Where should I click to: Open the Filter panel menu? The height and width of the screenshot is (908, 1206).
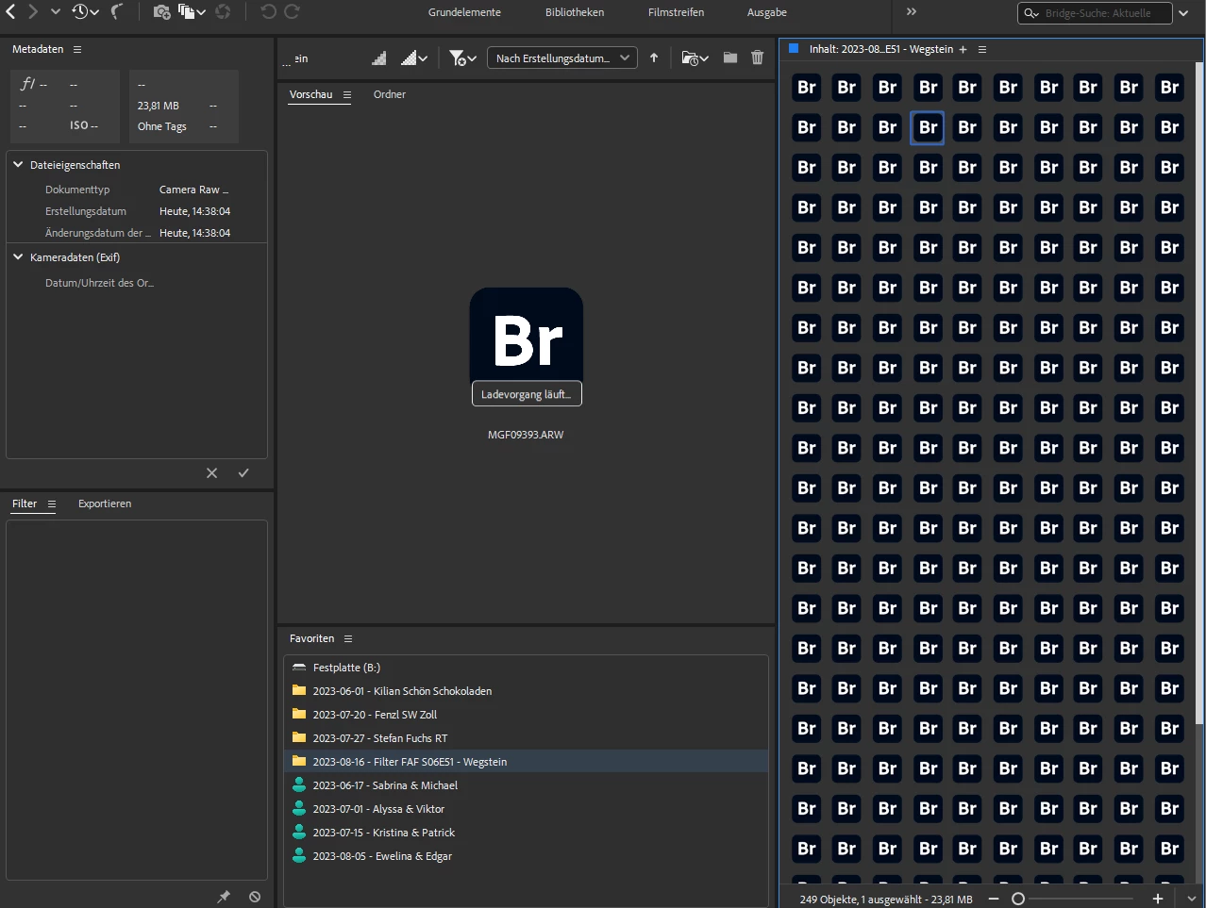52,504
